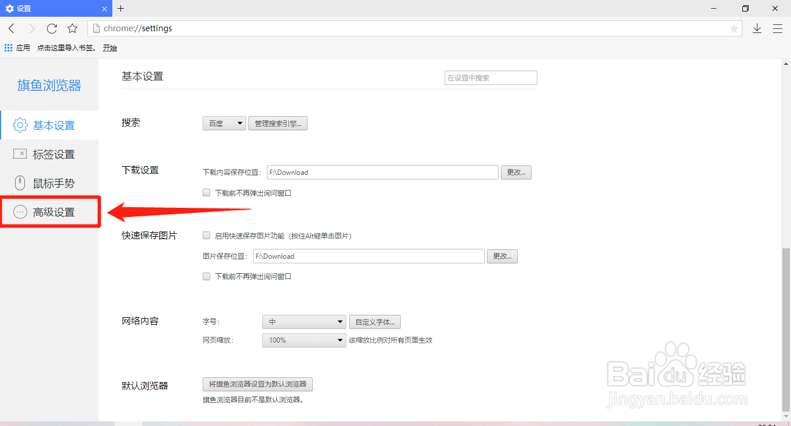
Task: Click the gear icon beside 基本设置
Action: click(x=20, y=125)
